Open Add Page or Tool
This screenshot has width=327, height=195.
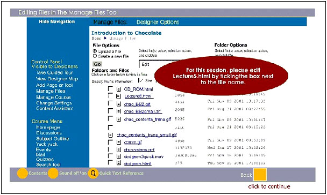coord(54,85)
